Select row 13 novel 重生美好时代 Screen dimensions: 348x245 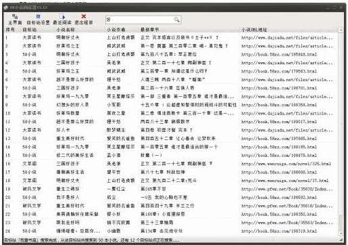70,139
